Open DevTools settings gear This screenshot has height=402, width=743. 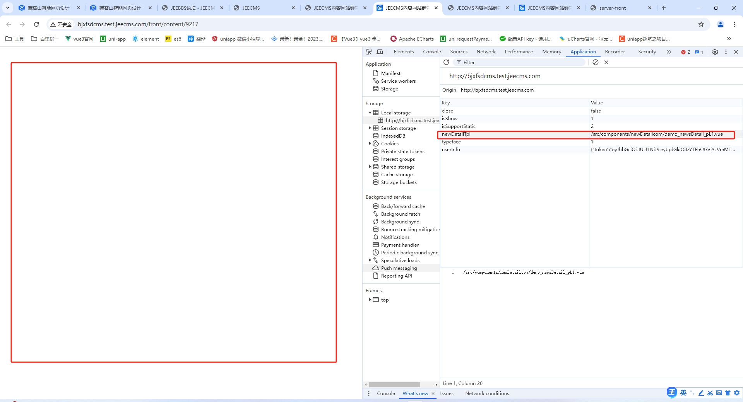[x=715, y=52]
